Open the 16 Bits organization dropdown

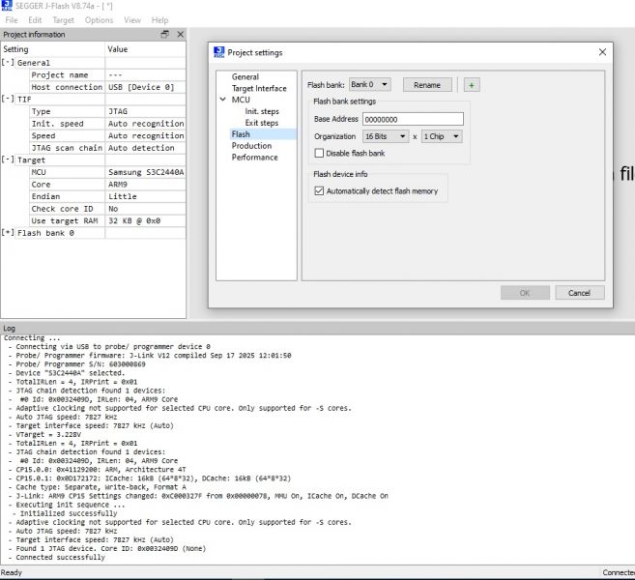pyautogui.click(x=387, y=136)
